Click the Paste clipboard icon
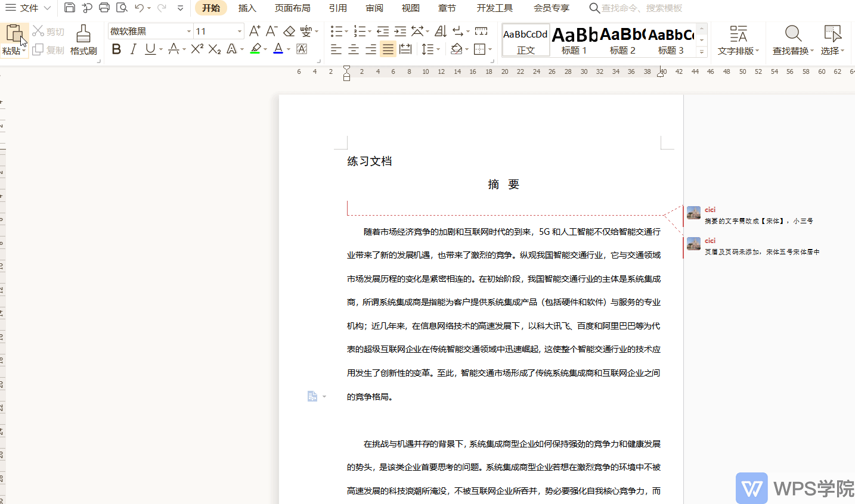 (x=14, y=34)
